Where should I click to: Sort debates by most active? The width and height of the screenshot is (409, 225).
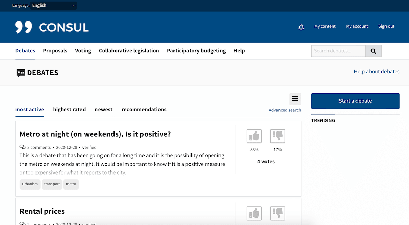tap(30, 109)
